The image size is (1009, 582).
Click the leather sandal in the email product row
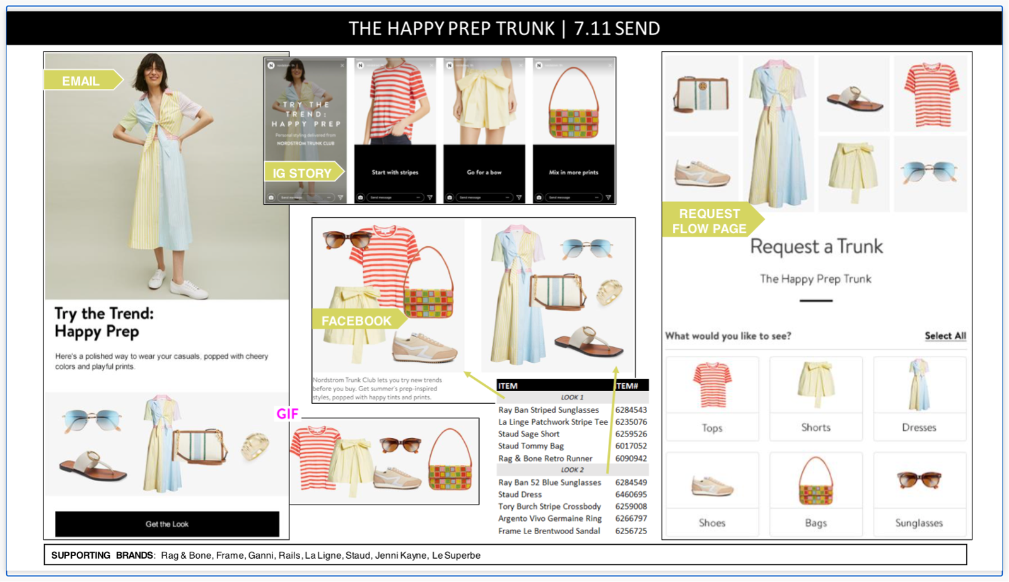(x=93, y=465)
